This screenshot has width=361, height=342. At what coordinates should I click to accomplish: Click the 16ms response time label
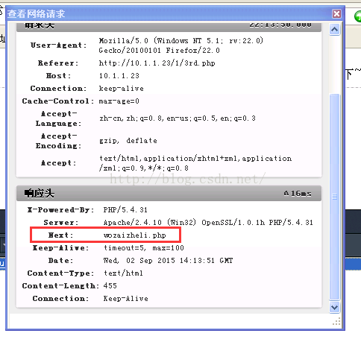coord(298,193)
